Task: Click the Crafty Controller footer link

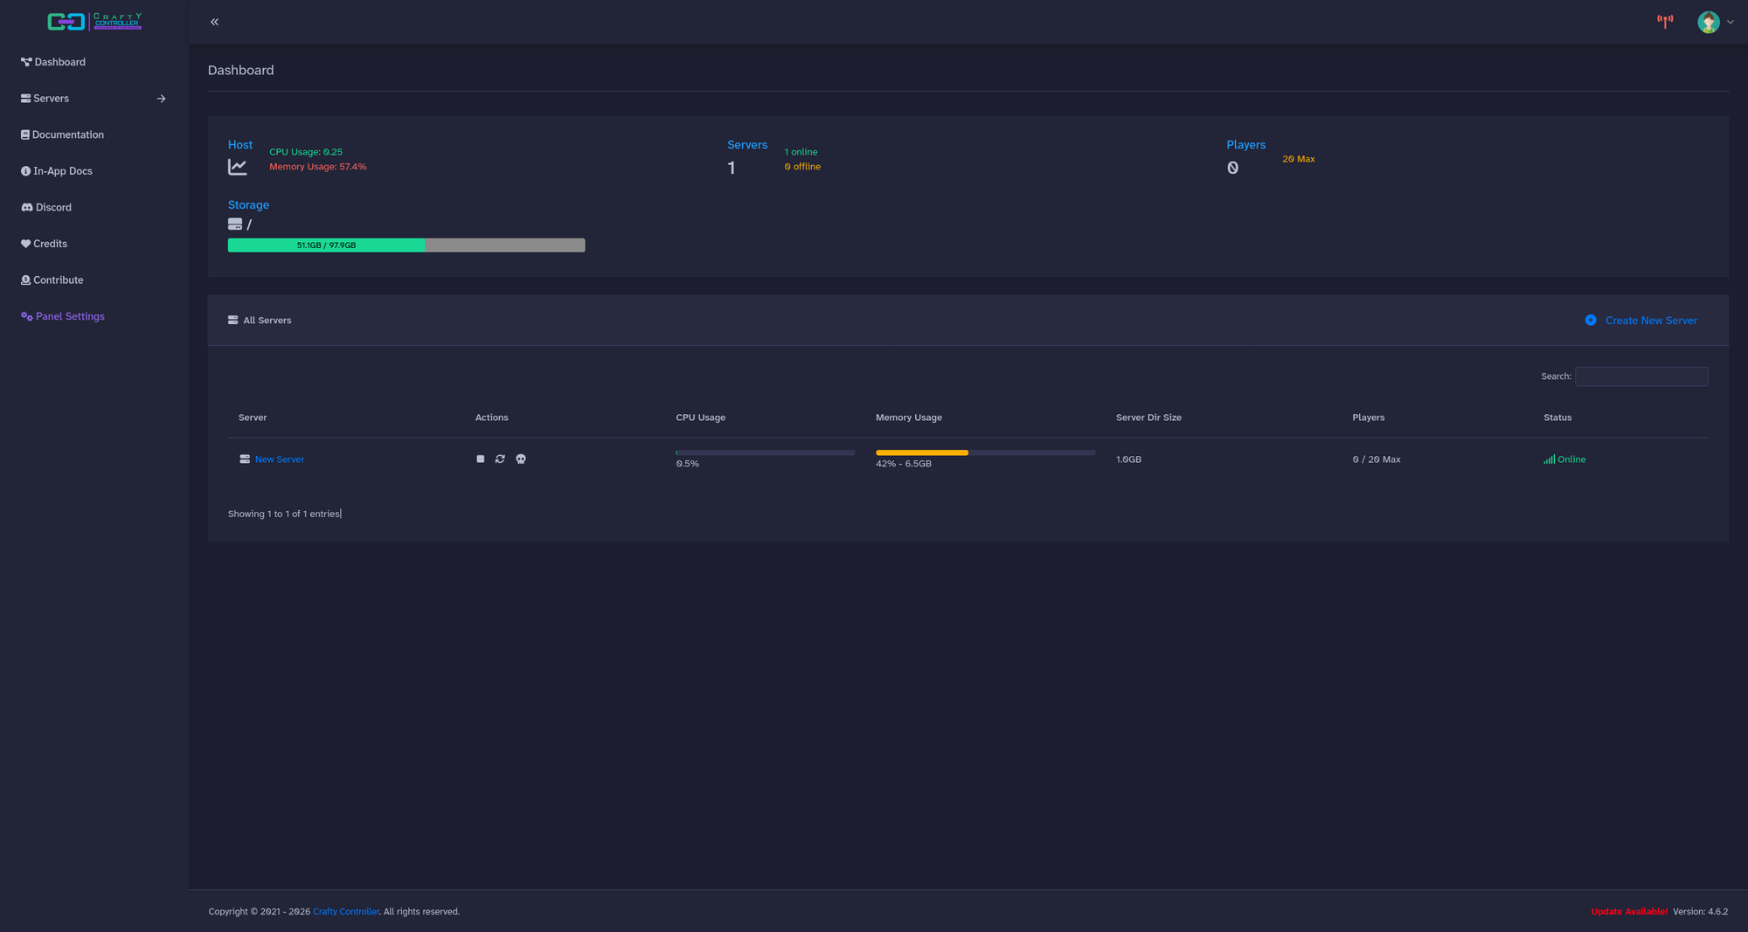Action: (346, 911)
